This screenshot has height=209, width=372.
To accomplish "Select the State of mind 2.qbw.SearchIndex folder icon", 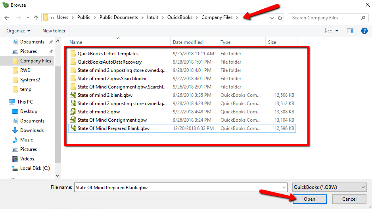I will pos(73,79).
